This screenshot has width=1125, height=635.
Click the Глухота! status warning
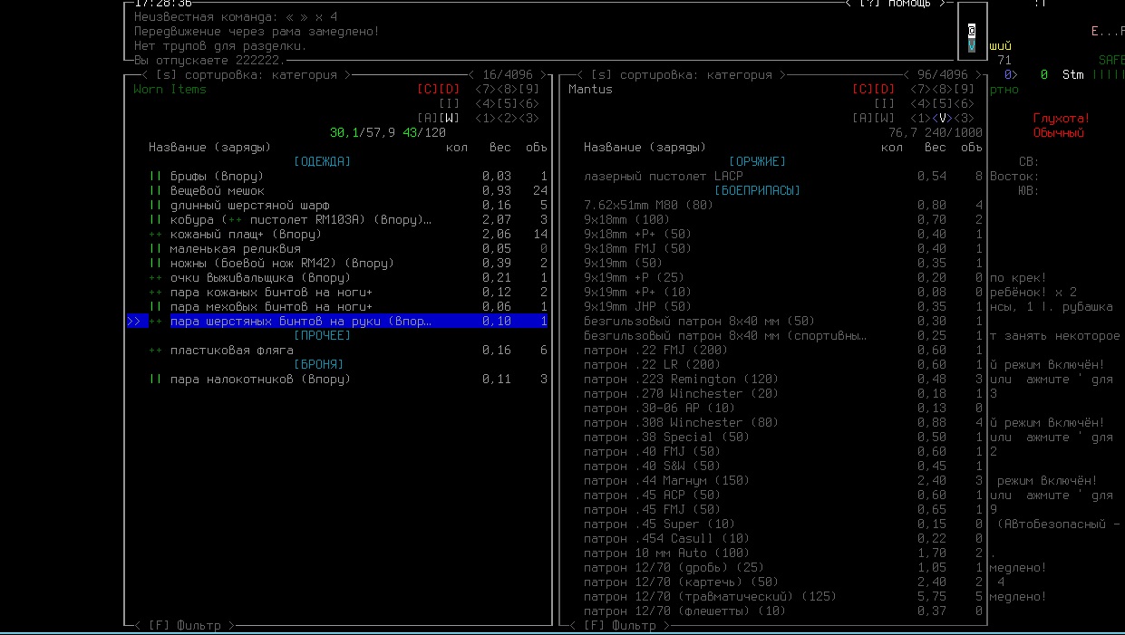coord(1061,119)
